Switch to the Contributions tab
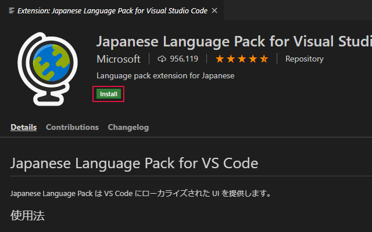 [x=72, y=127]
